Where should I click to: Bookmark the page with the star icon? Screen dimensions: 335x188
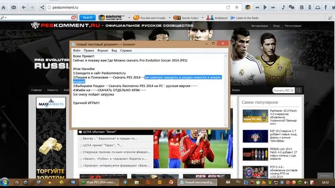(237, 7)
